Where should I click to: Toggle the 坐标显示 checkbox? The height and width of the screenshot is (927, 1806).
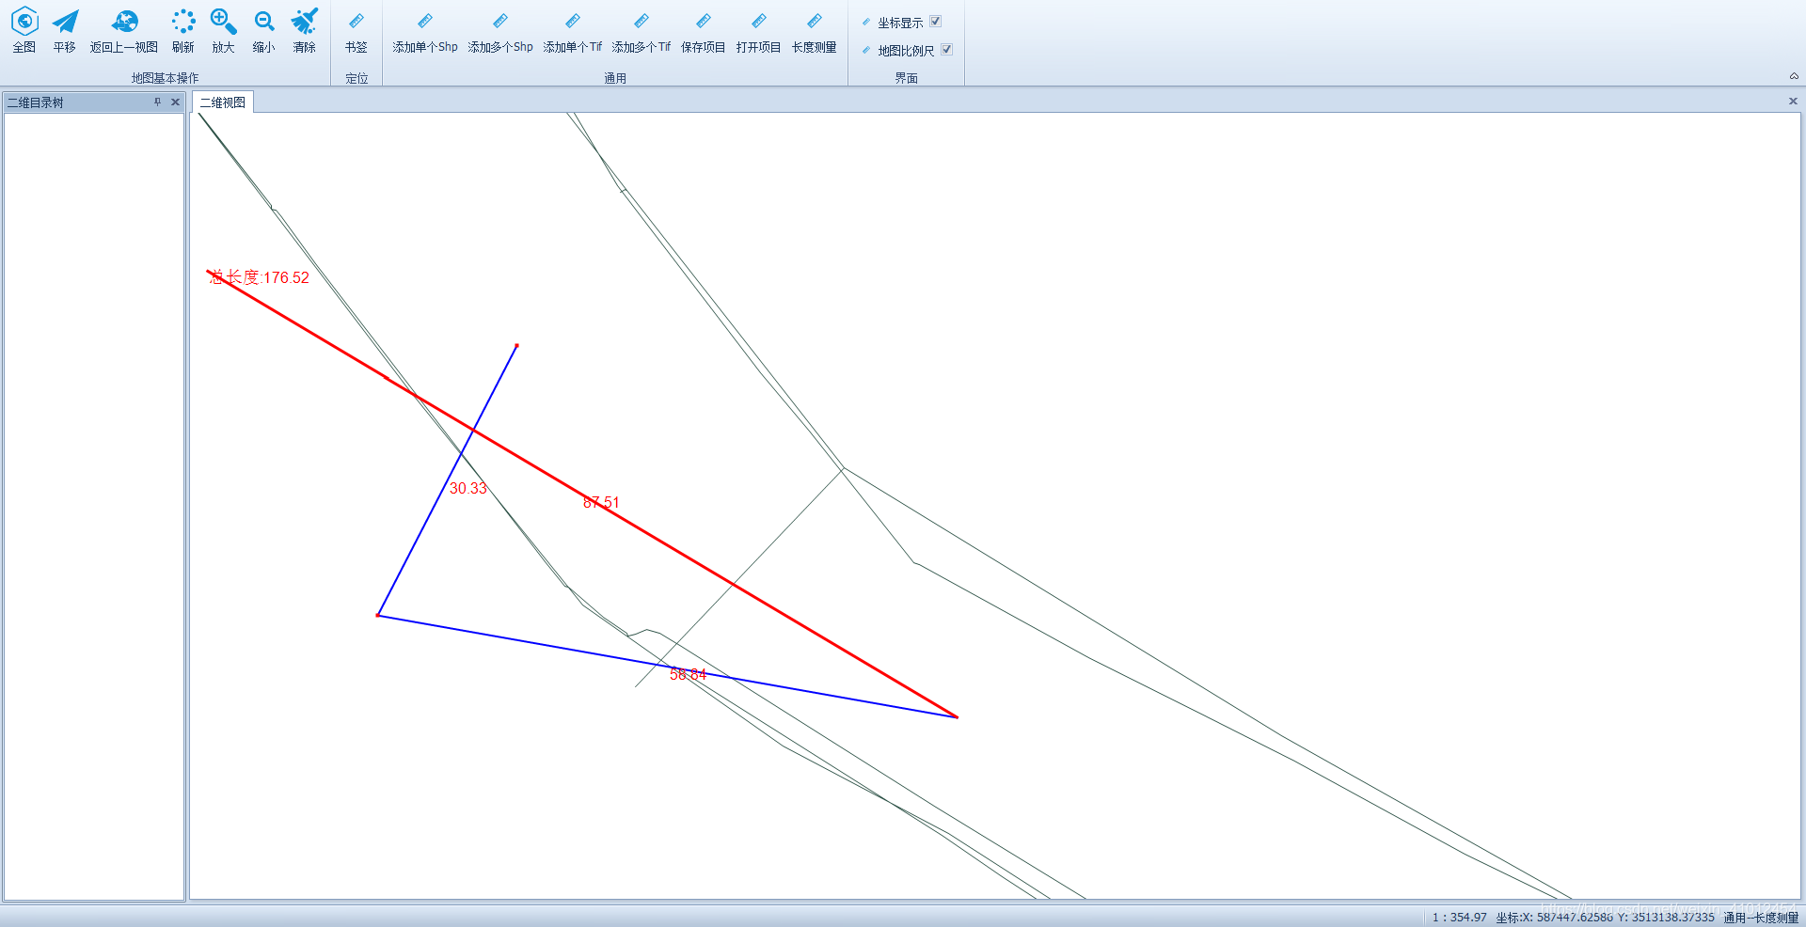(936, 22)
